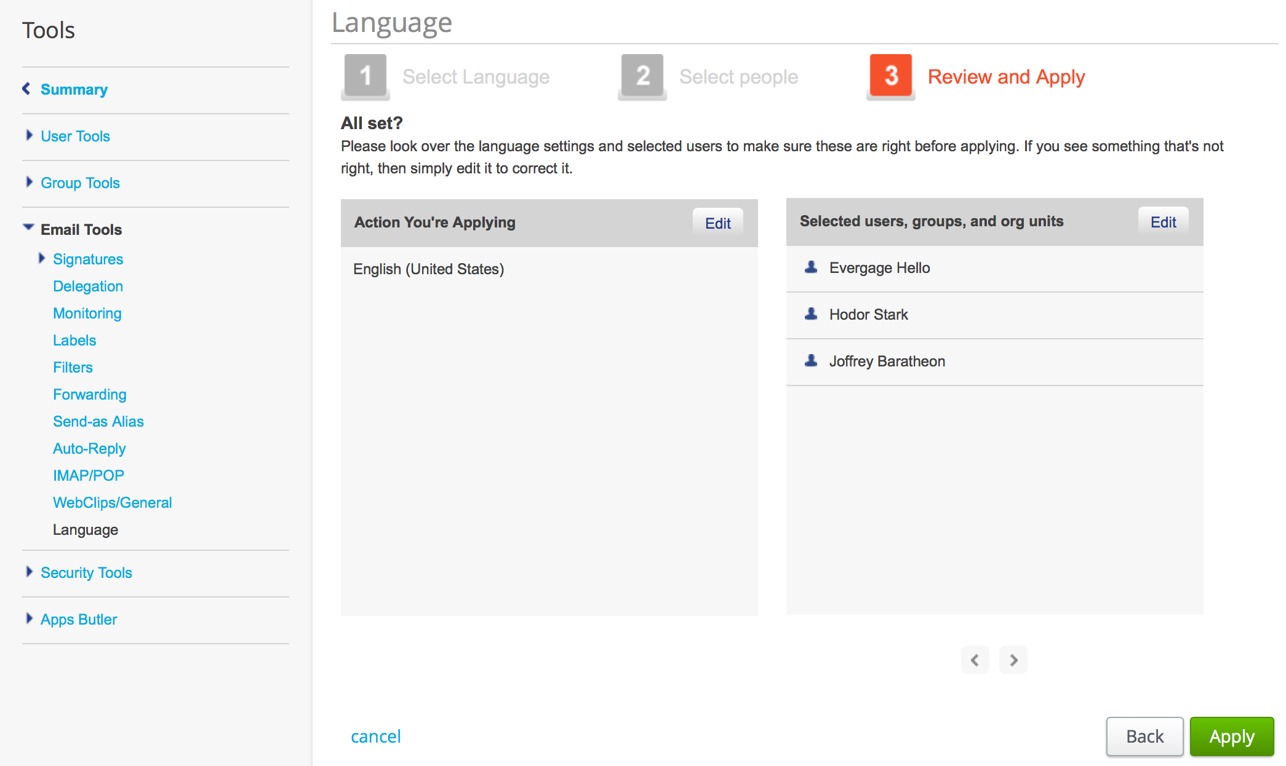This screenshot has height=766, width=1286.
Task: Expand the Apps Butler arrow
Action: click(x=29, y=618)
